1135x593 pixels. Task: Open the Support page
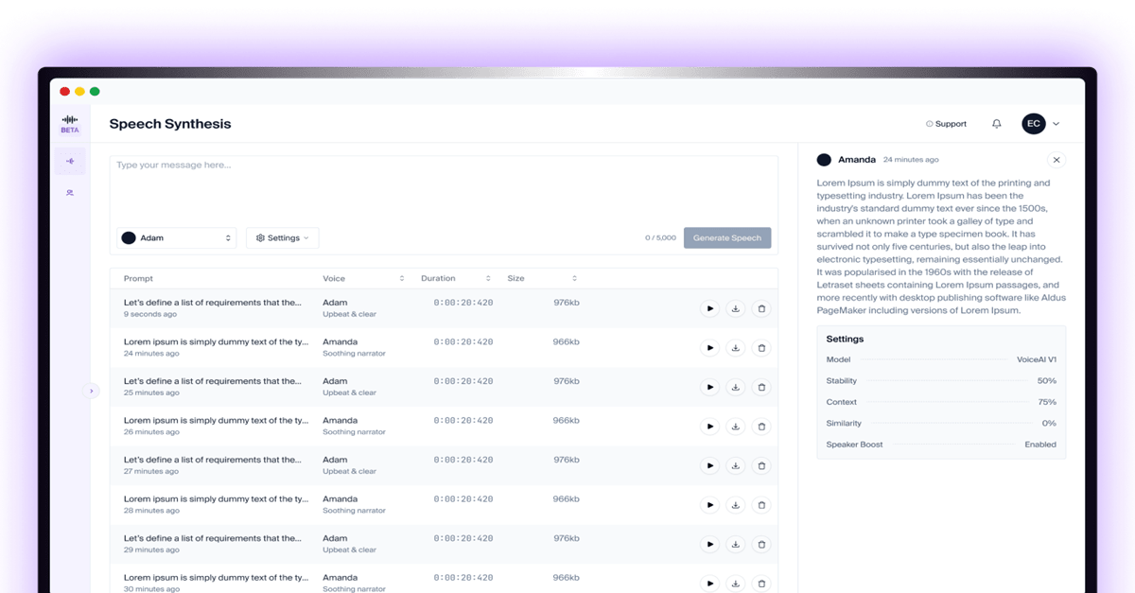click(x=945, y=123)
